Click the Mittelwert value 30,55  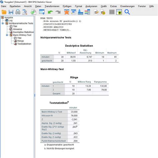[73, 57]
